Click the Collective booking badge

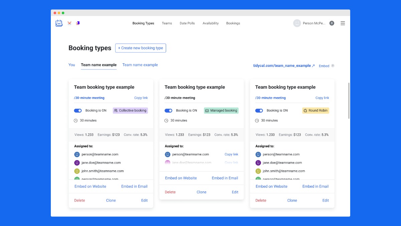tap(130, 111)
